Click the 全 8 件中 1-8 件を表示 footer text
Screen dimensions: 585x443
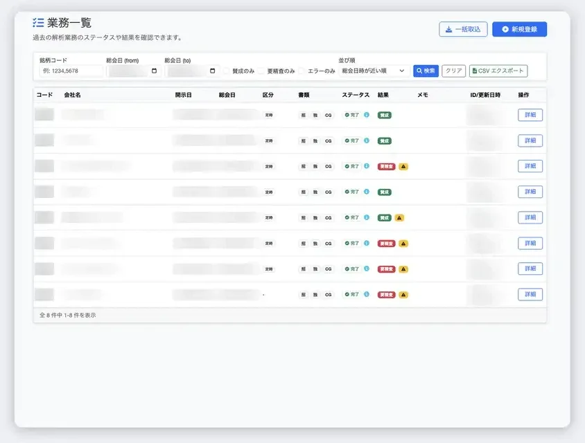tap(67, 315)
